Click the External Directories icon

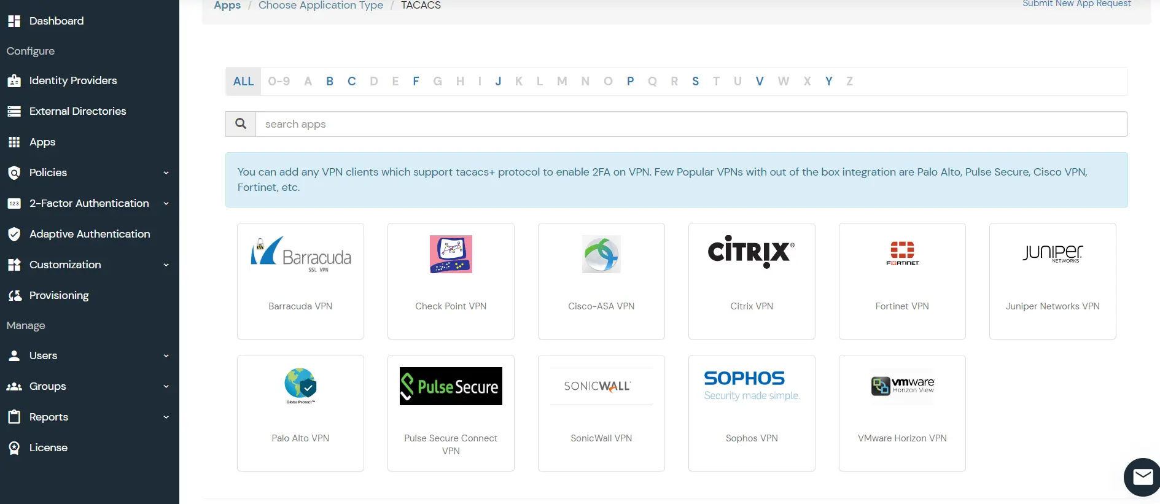coord(14,111)
